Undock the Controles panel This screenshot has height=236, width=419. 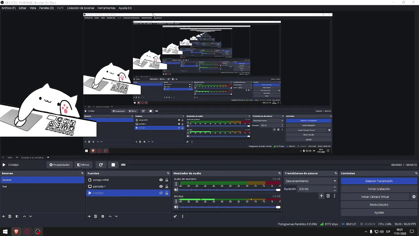pos(416,173)
